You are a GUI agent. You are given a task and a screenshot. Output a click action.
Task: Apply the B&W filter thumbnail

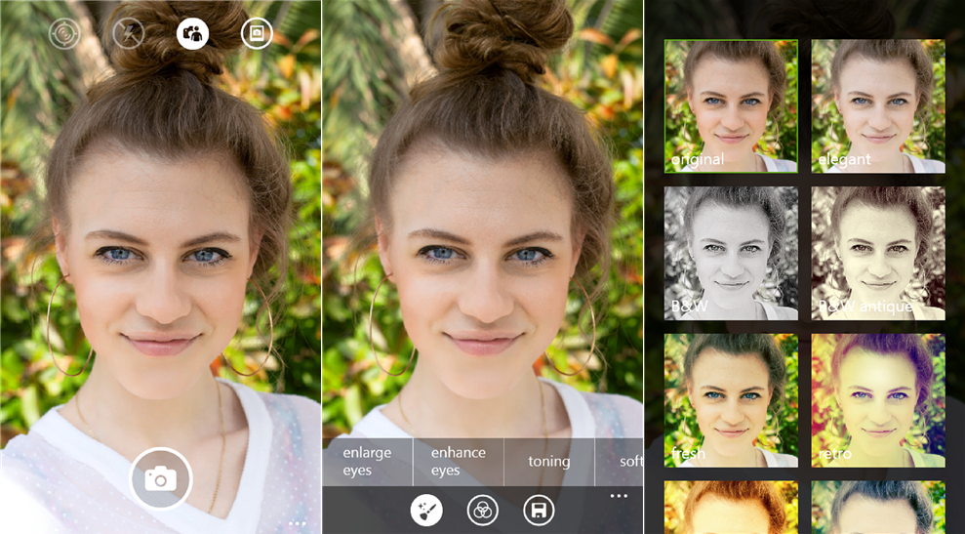[731, 253]
